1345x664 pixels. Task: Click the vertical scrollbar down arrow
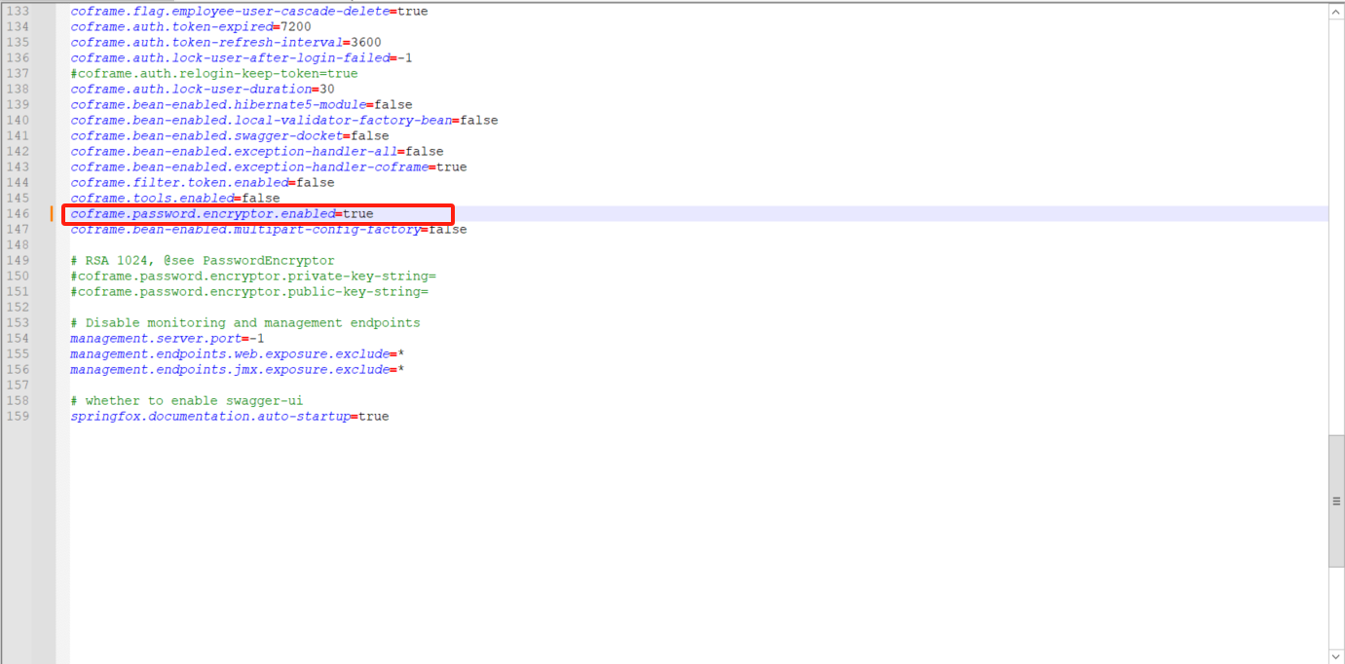pyautogui.click(x=1335, y=655)
